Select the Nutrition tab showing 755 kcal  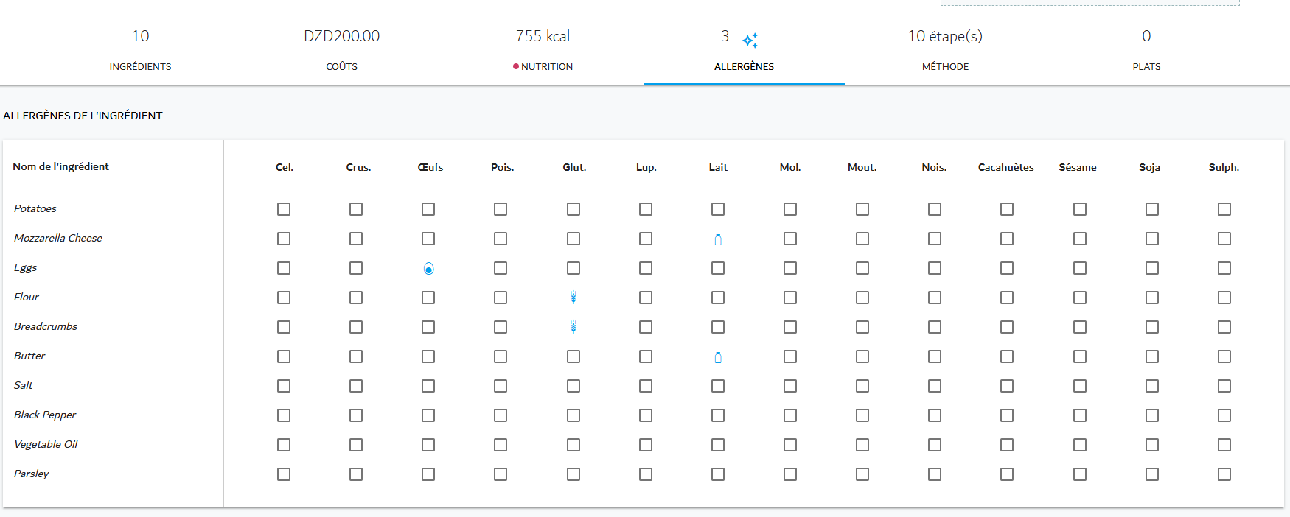(543, 50)
